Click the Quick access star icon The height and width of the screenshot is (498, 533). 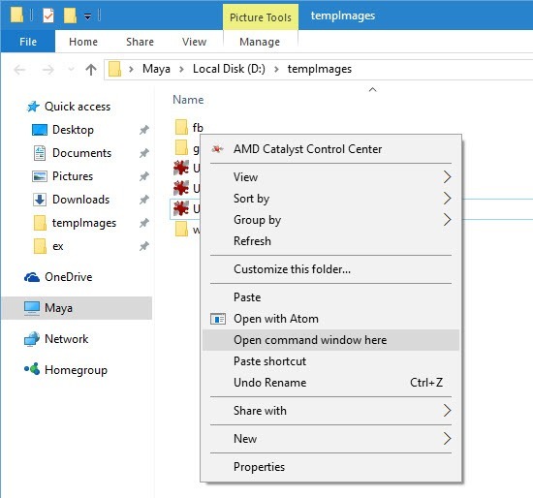33,107
